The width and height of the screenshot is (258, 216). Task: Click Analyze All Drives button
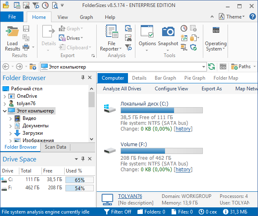tap(122, 89)
